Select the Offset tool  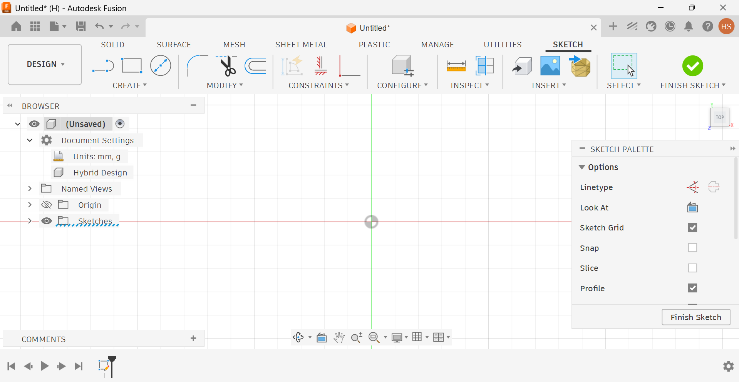pyautogui.click(x=255, y=66)
